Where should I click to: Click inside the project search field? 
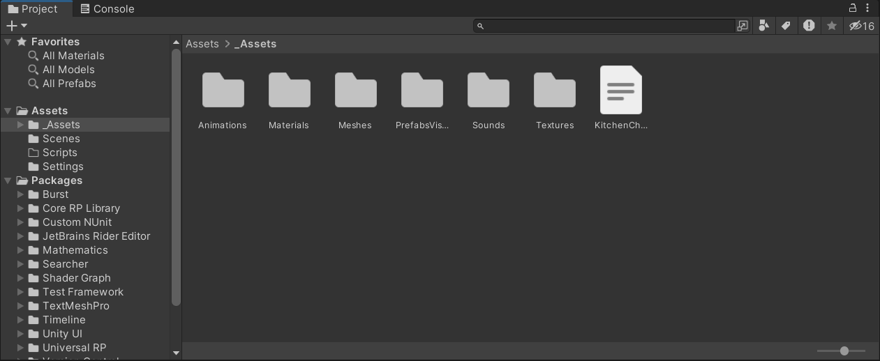pyautogui.click(x=607, y=26)
